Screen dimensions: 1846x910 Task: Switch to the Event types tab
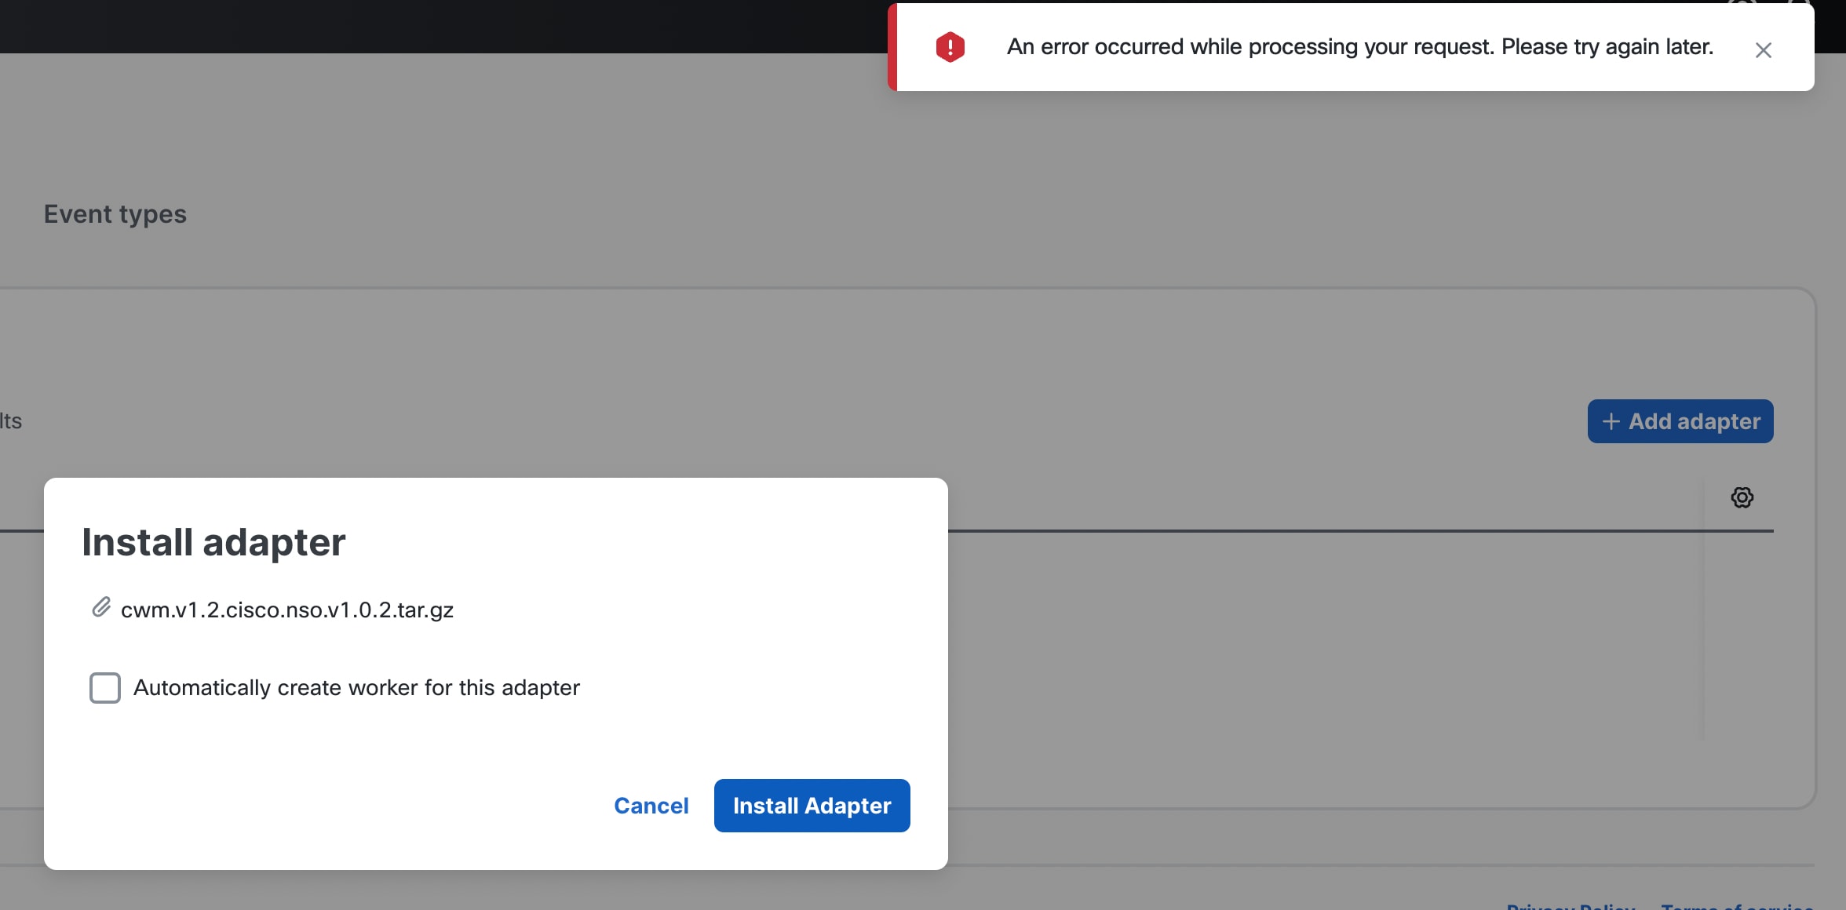click(115, 214)
